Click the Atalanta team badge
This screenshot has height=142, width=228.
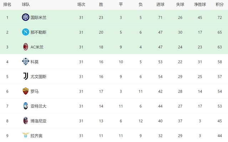click(25, 106)
